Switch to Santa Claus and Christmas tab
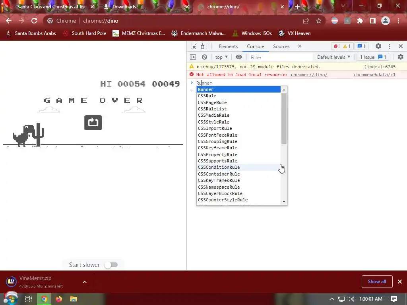 click(x=51, y=7)
